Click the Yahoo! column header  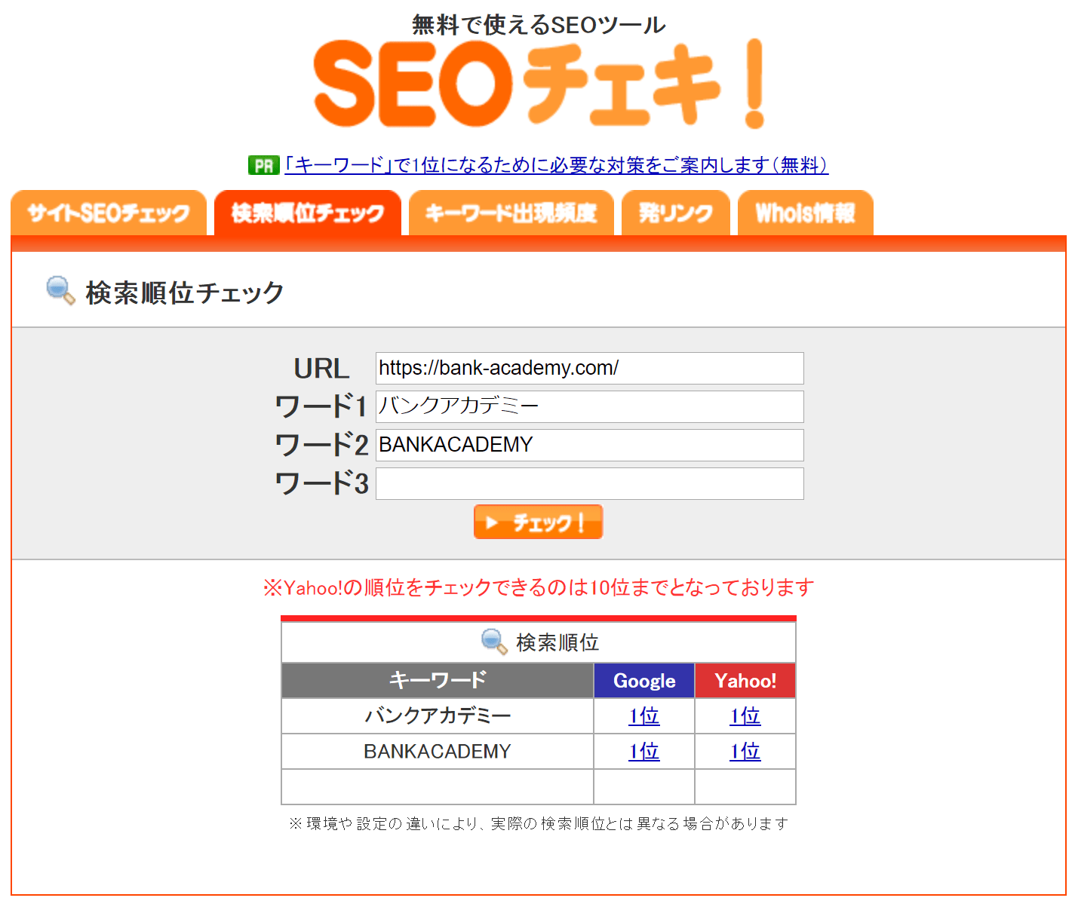click(745, 681)
